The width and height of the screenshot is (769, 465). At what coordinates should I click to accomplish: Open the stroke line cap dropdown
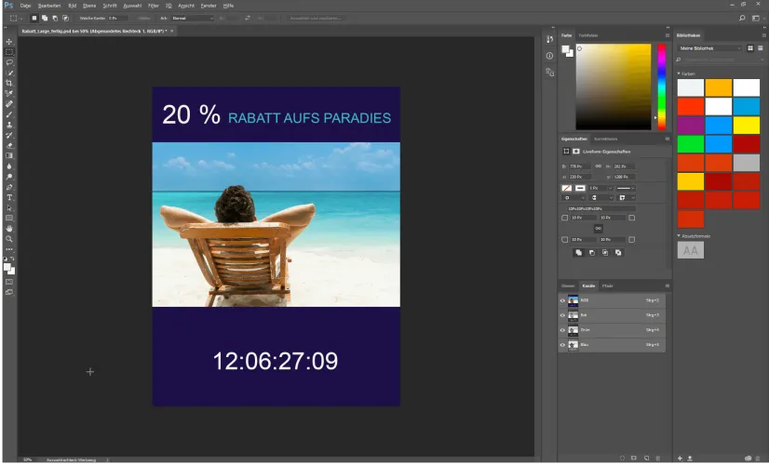point(600,198)
